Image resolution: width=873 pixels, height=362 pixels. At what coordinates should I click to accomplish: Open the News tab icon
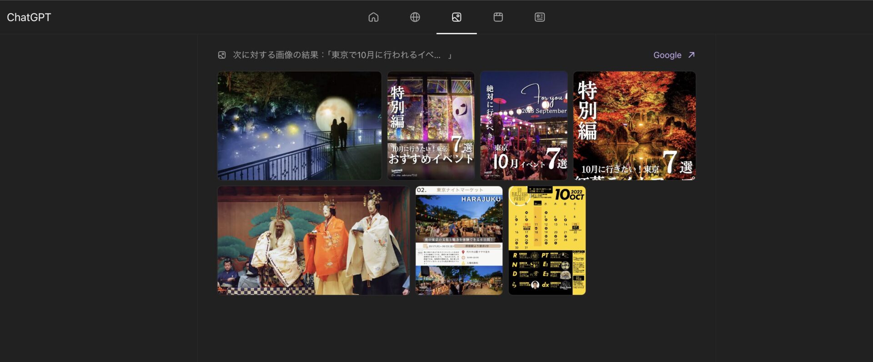coord(540,17)
